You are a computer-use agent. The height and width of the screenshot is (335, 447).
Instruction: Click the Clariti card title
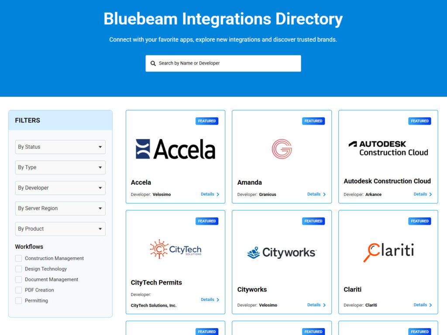[352, 290]
